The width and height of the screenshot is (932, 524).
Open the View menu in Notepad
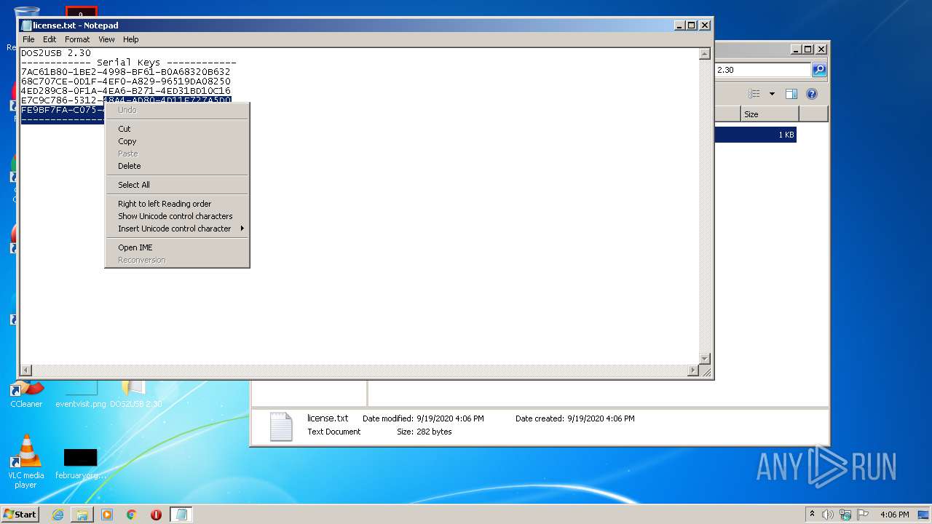coord(106,39)
